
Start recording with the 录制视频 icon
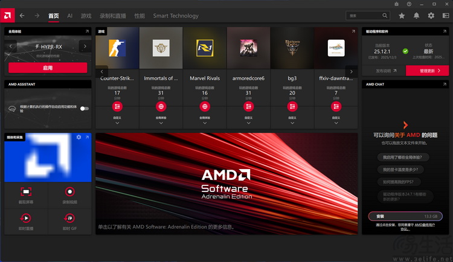(70, 192)
